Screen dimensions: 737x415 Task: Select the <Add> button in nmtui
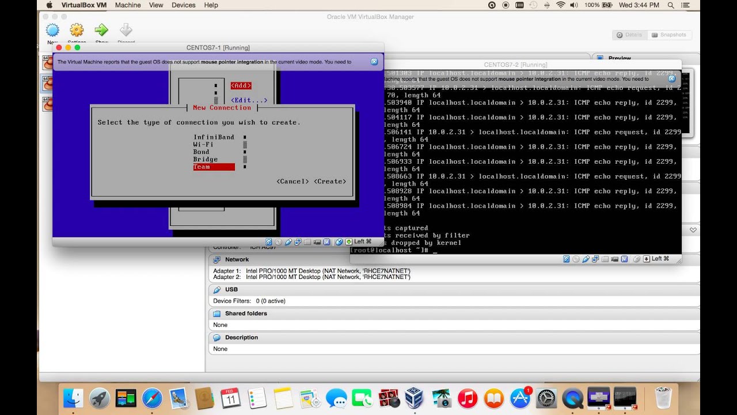(241, 86)
